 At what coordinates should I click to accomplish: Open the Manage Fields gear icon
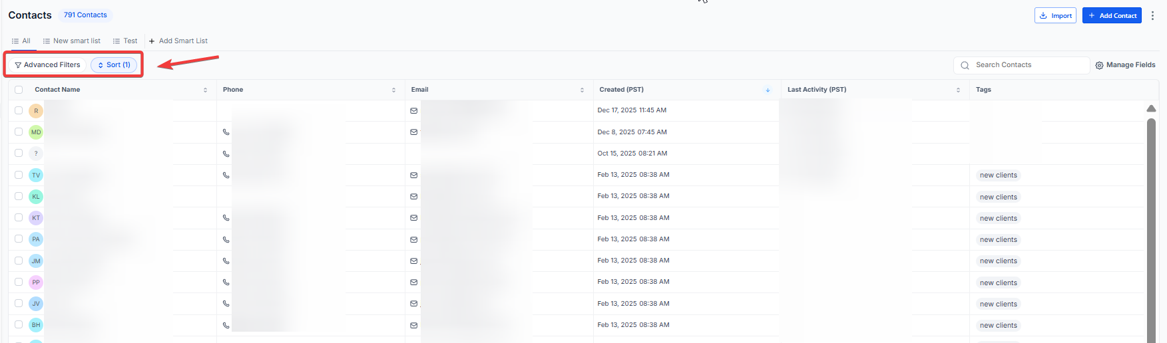coord(1099,65)
